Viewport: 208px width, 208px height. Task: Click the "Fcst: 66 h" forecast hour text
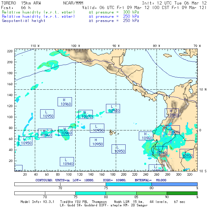tap(16, 7)
